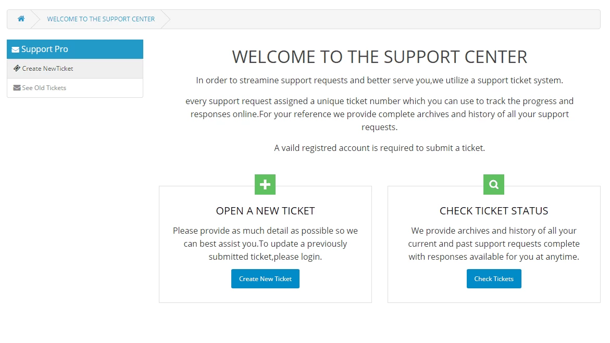Click the home icon in the breadcrumb bar
610x343 pixels.
point(21,19)
